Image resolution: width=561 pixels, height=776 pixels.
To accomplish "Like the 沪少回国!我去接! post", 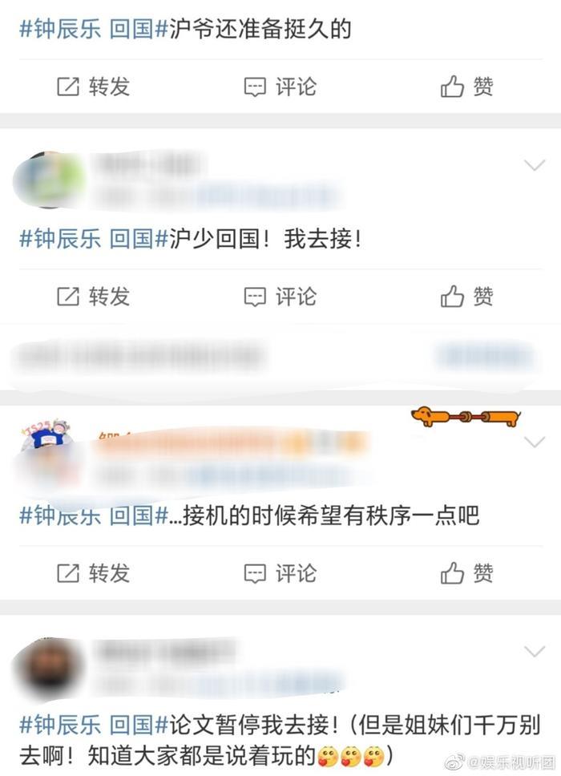I will click(466, 297).
